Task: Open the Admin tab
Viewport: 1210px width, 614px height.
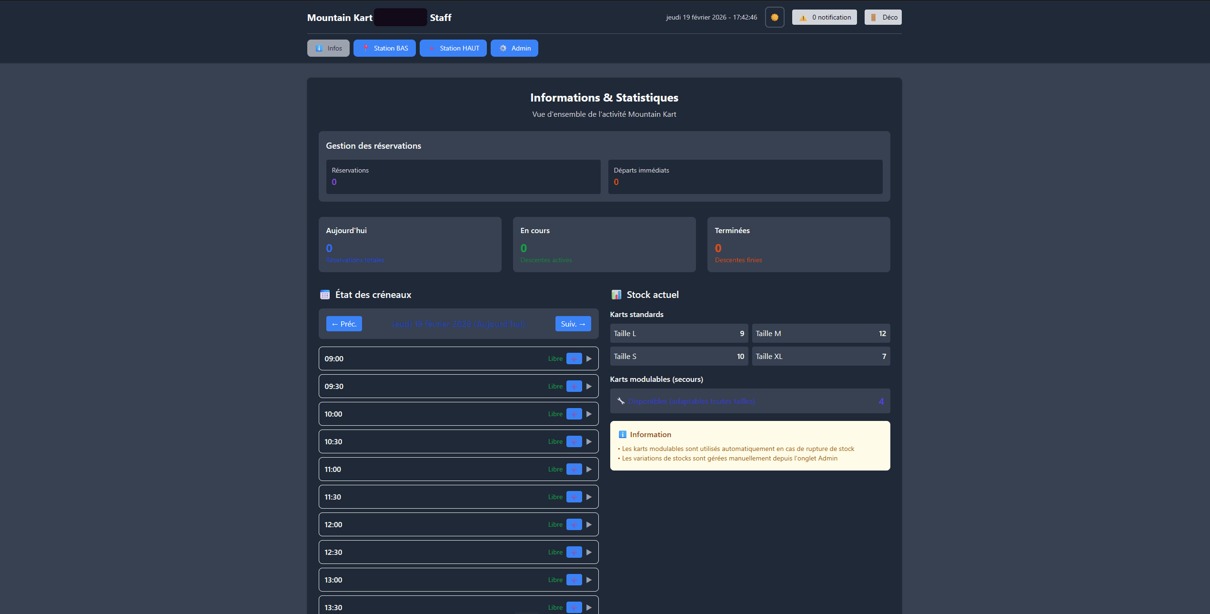Action: [x=514, y=48]
